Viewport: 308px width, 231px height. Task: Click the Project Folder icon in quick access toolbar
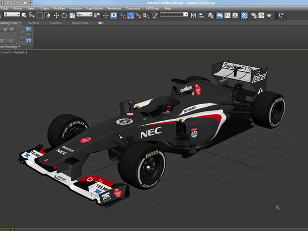coord(26,3)
